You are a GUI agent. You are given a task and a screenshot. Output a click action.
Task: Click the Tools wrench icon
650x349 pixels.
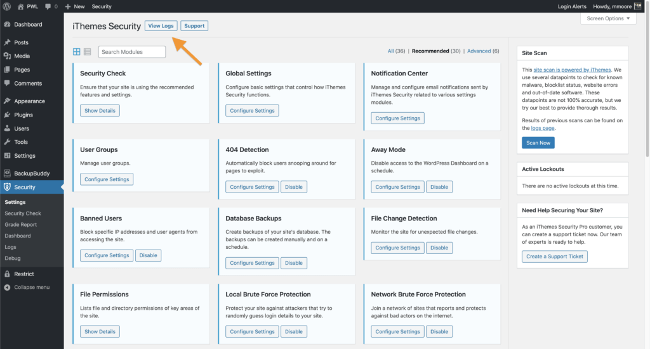click(7, 142)
